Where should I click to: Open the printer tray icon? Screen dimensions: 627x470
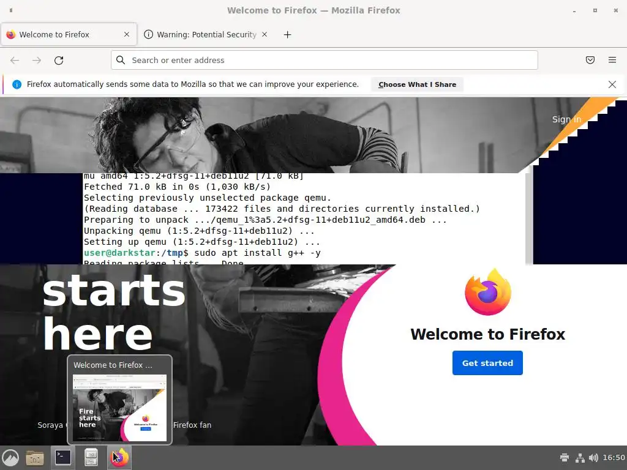565,458
